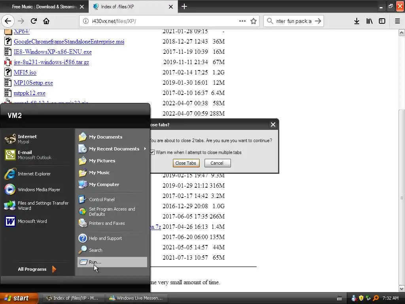The image size is (405, 304).
Task: Reload the current page
Action: pos(34,21)
